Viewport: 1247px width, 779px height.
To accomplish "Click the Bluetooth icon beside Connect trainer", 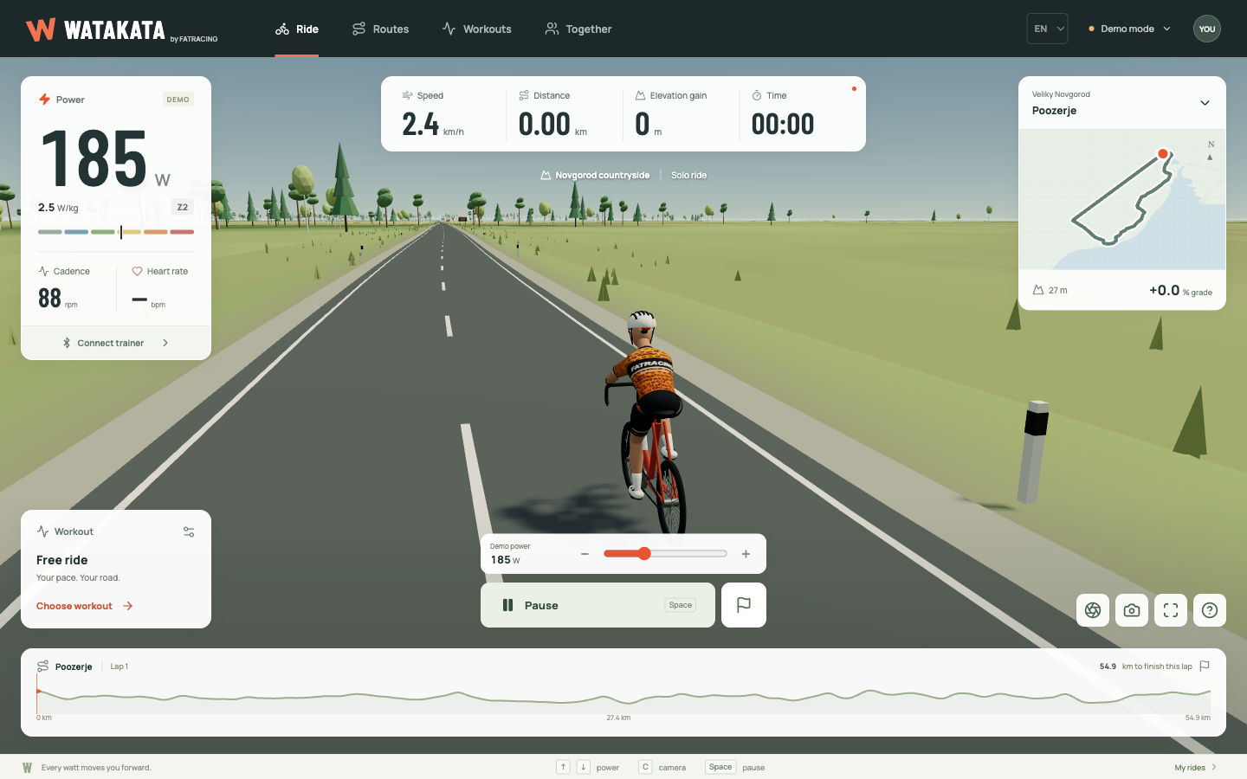I will tap(67, 343).
